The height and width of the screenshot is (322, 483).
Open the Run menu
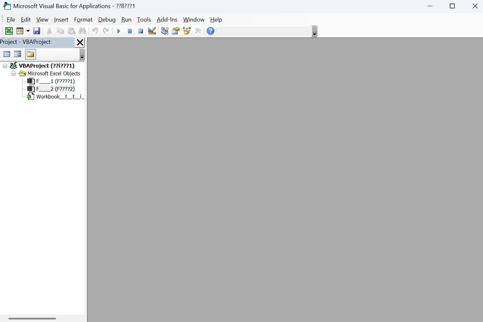click(126, 20)
